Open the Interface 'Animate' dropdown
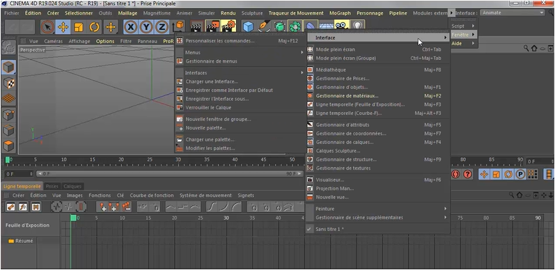 coord(513,13)
